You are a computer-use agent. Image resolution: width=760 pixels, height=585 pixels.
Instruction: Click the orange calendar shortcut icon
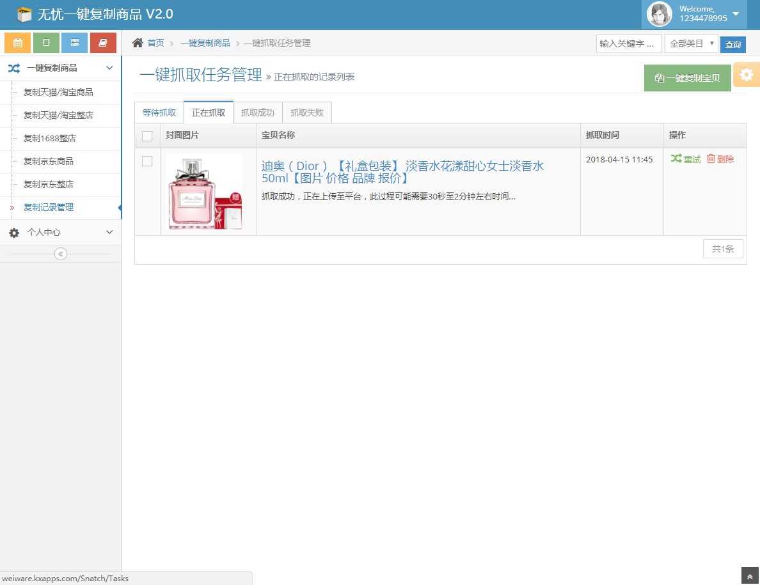point(17,43)
